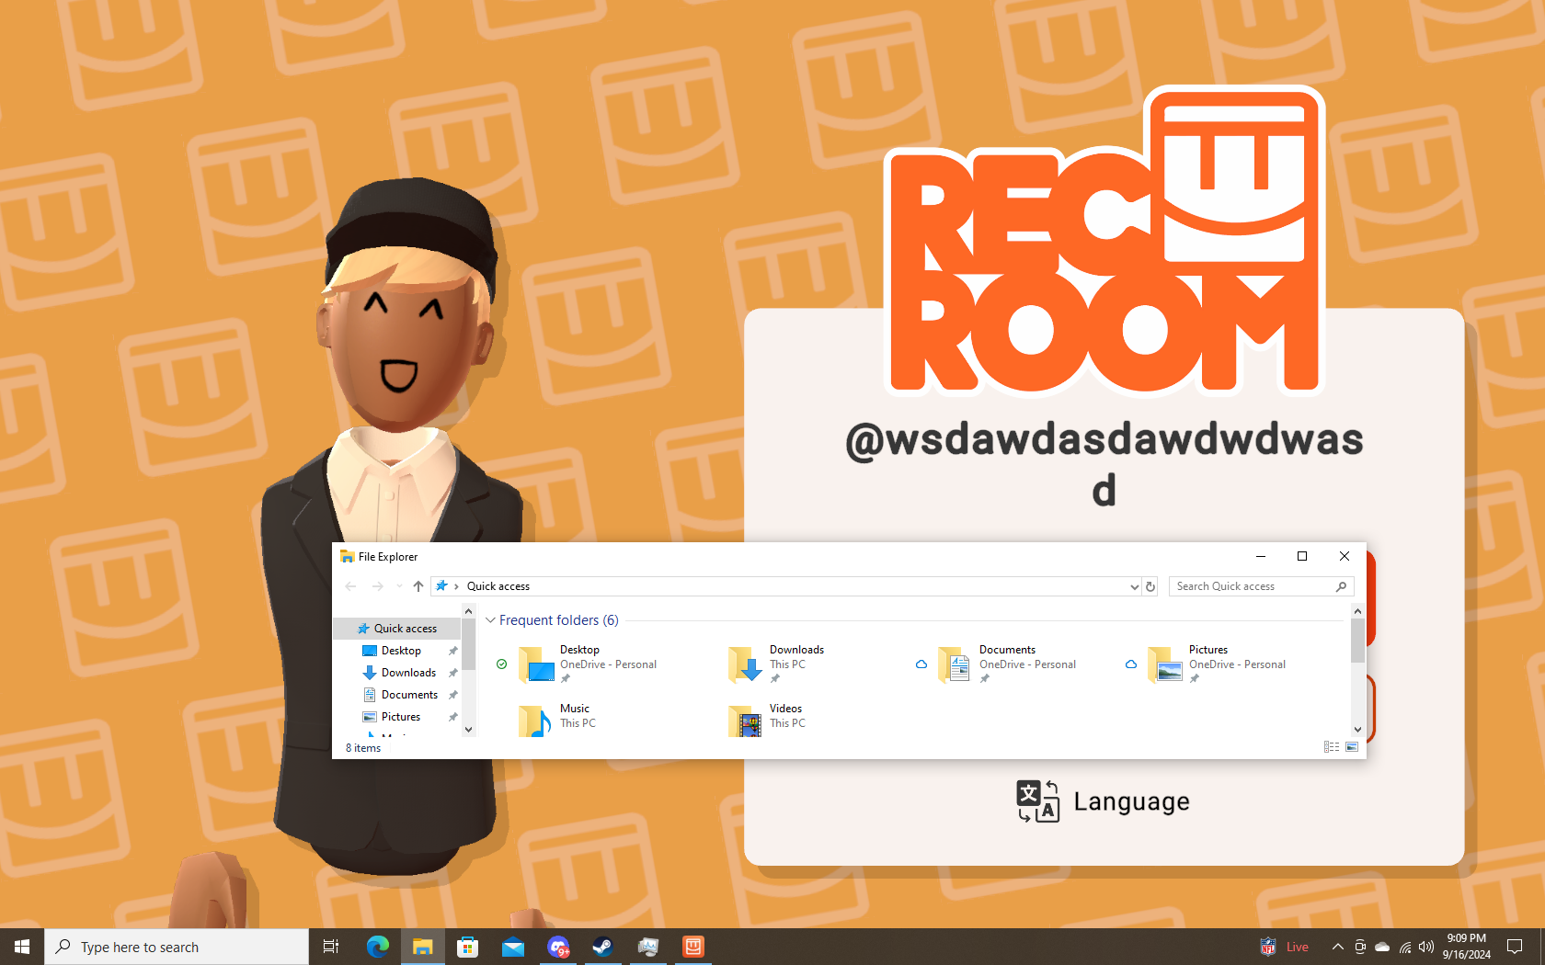Image resolution: width=1545 pixels, height=965 pixels.
Task: Click the file list scroll down arrow
Action: [x=1358, y=730]
